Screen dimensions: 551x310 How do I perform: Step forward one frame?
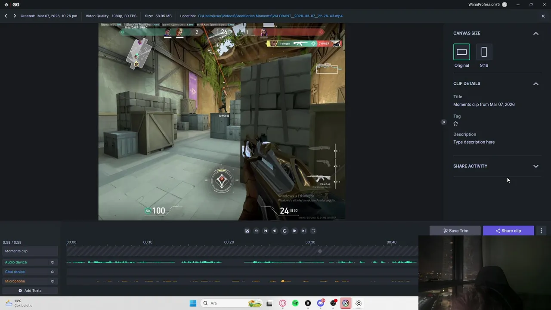[294, 231]
